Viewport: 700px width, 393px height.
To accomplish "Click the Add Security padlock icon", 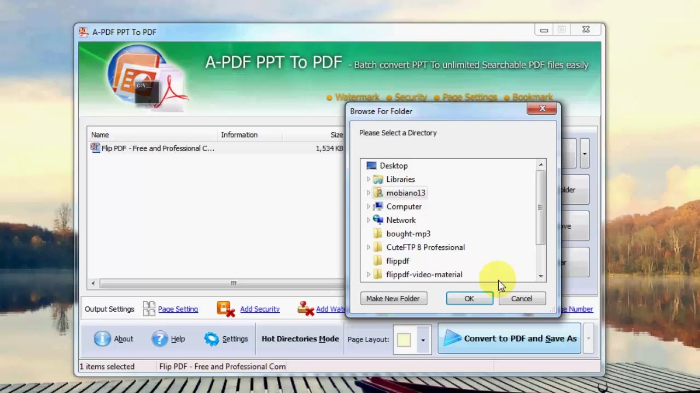I will click(226, 309).
